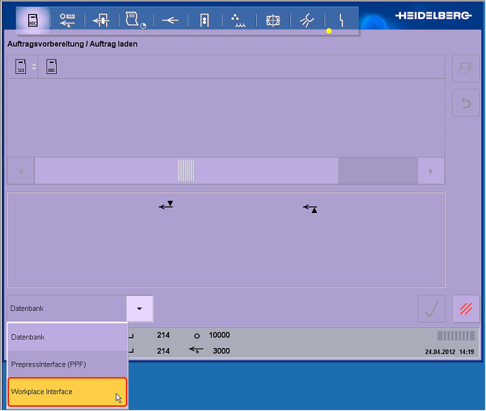This screenshot has height=411, width=486.
Task: Expand the Datenbank dropdown arrow
Action: (140, 309)
